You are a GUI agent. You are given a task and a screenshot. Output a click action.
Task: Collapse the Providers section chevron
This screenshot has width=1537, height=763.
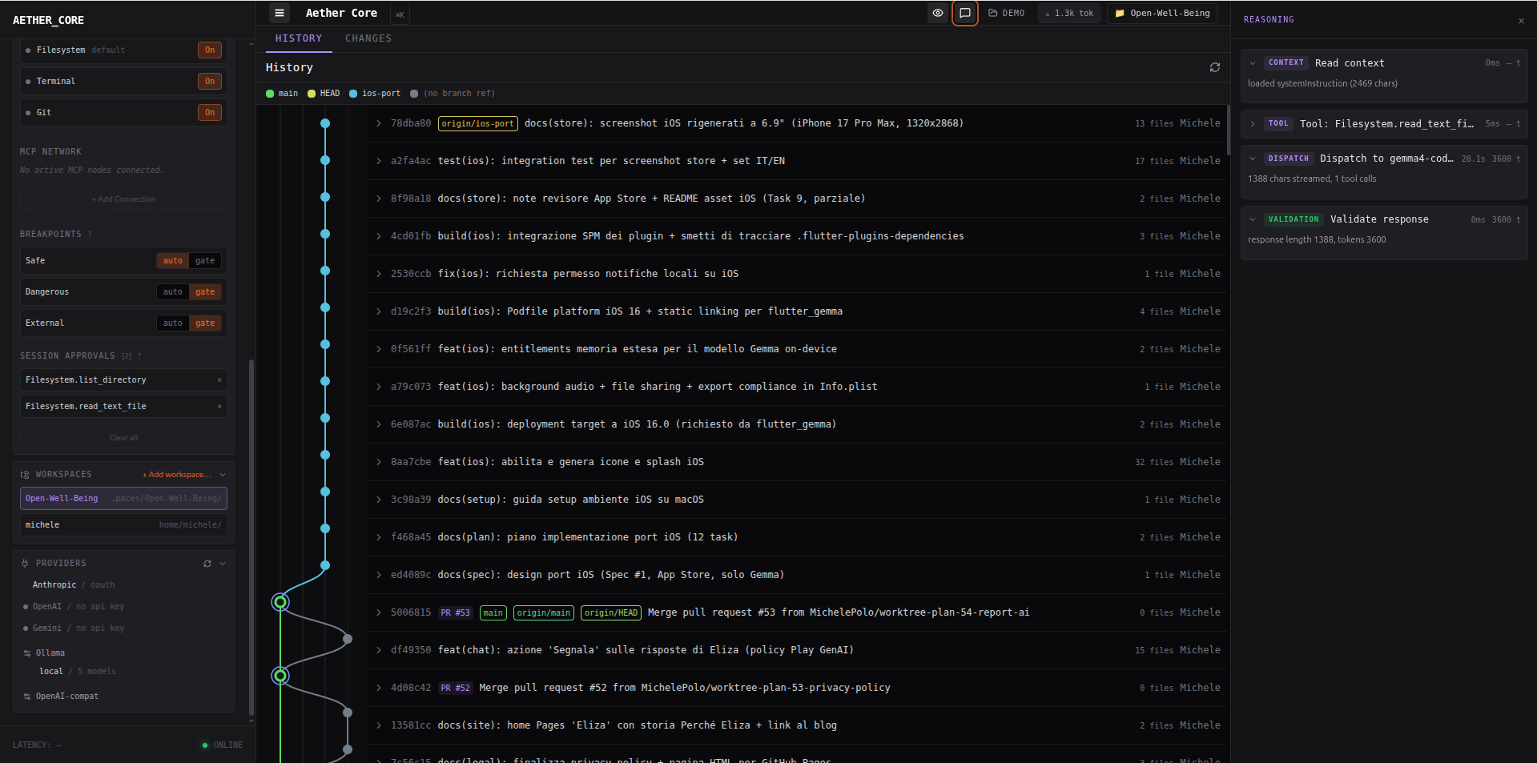click(x=223, y=564)
